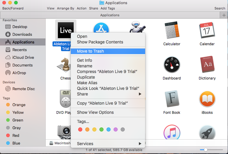This screenshot has height=154, width=228.
Task: Click the Dashboard app icon
Action: 172,65
